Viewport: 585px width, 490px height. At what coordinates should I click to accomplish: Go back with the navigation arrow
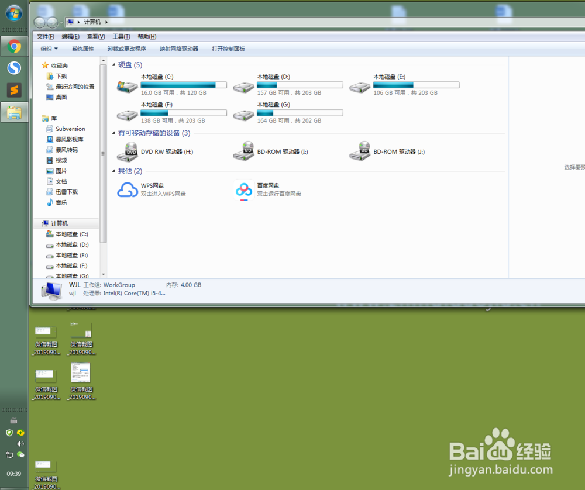click(40, 23)
